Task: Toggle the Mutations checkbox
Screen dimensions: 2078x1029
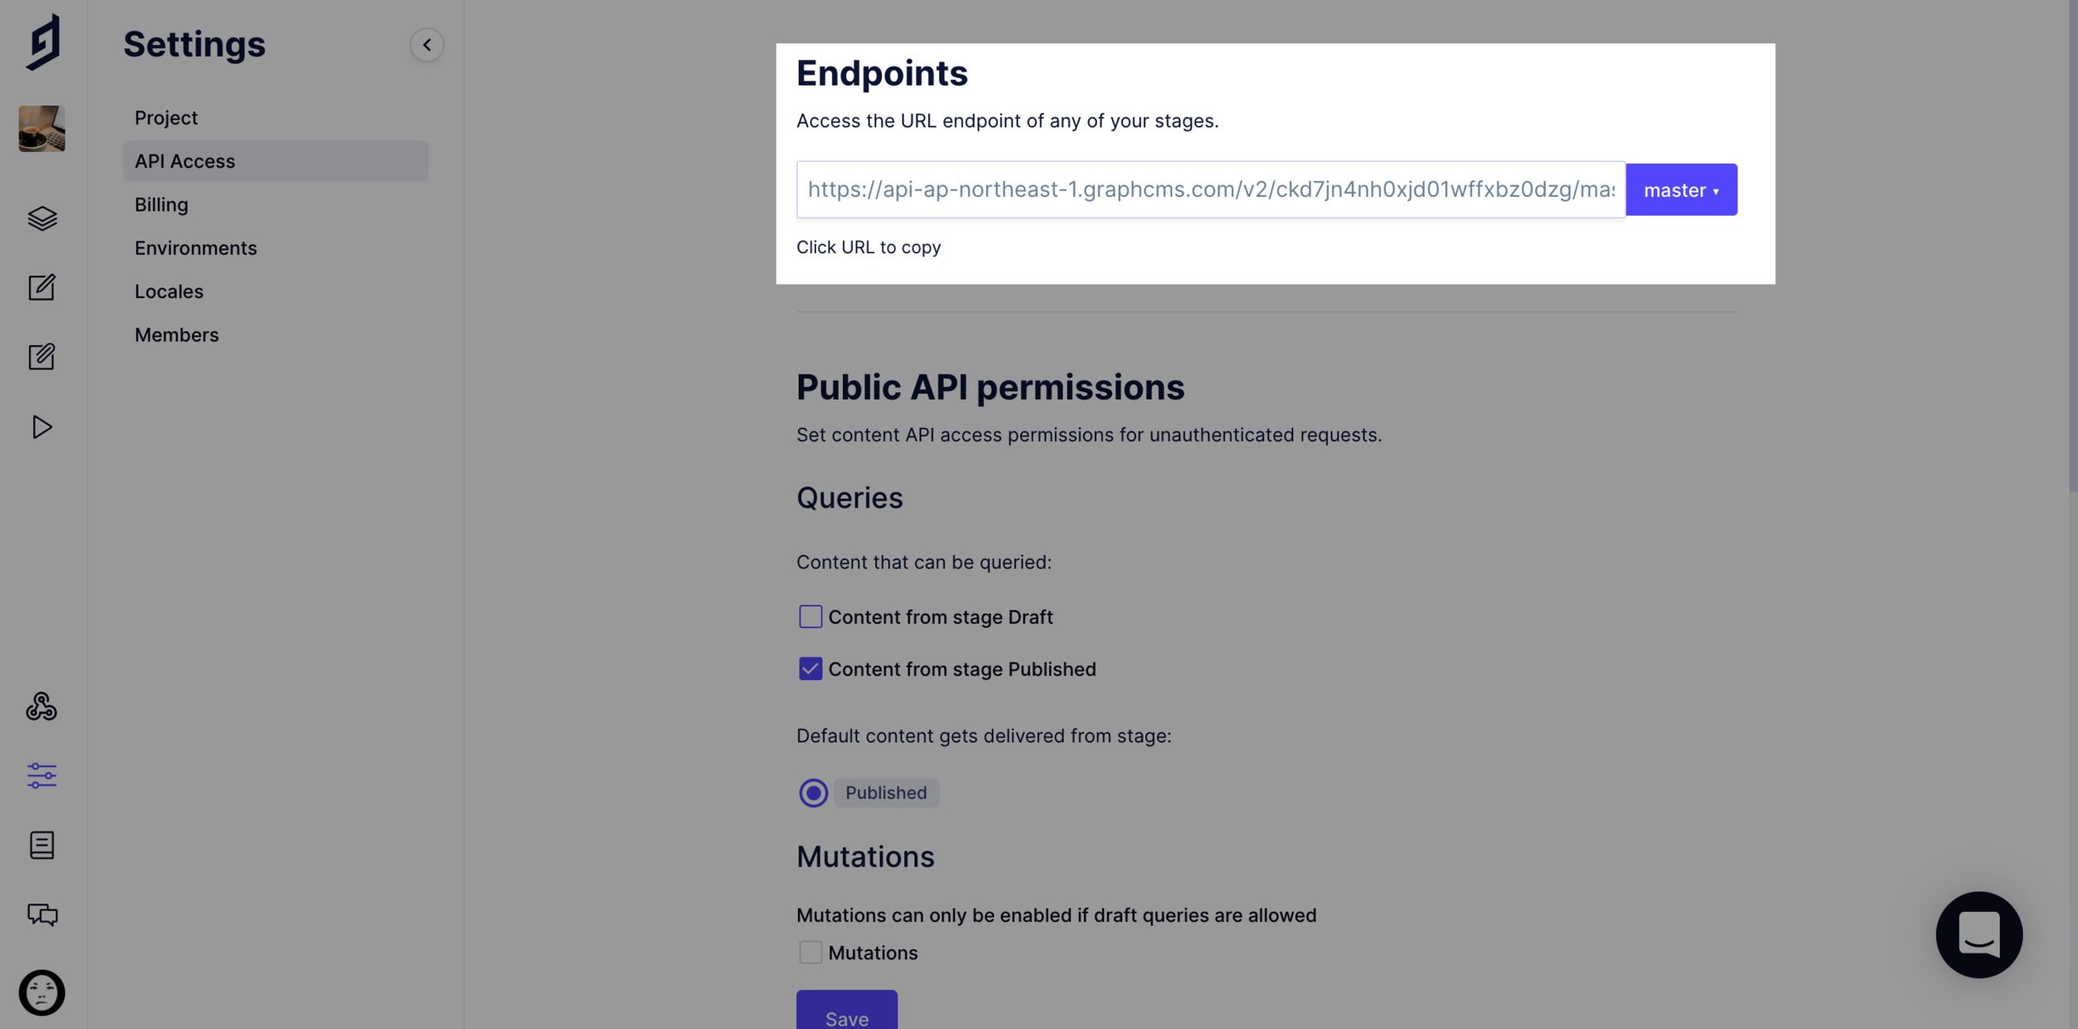Action: point(810,952)
